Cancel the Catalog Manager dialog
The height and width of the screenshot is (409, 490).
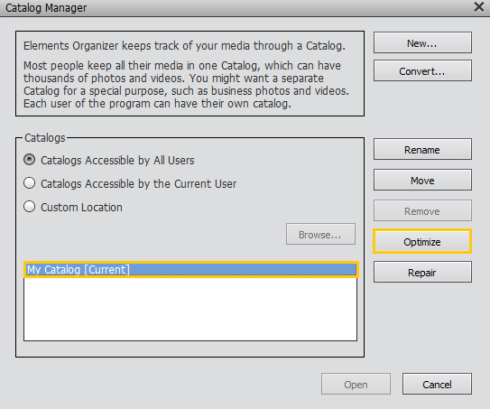coord(437,384)
